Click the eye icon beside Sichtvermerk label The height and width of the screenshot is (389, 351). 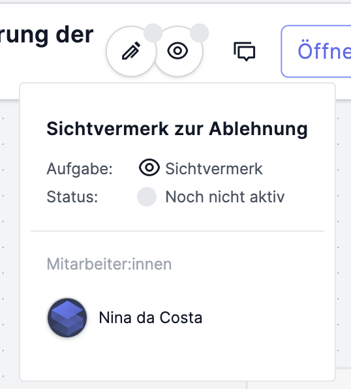tap(149, 168)
